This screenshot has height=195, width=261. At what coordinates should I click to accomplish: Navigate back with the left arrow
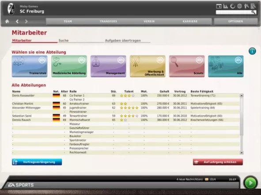[17, 22]
